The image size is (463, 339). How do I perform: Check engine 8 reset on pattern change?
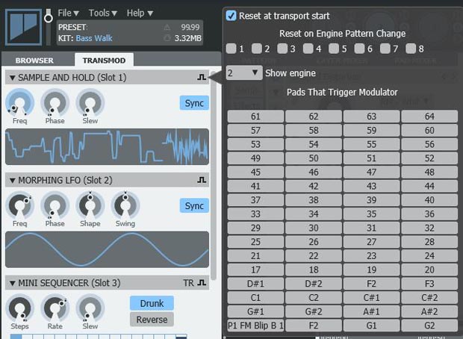410,49
